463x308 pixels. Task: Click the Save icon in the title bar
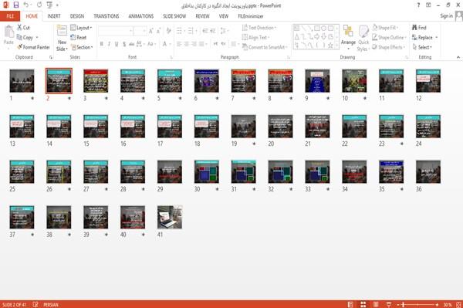(16, 5)
